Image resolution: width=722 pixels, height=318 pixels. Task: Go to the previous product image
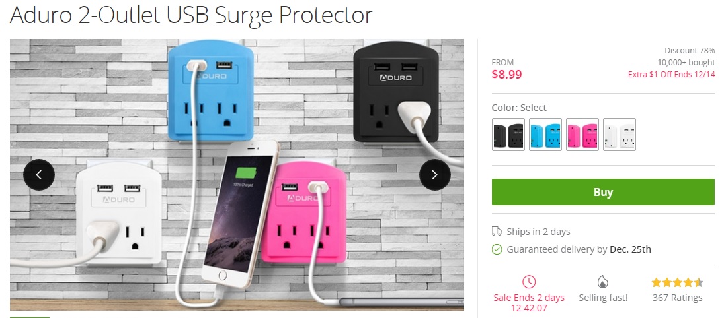39,175
